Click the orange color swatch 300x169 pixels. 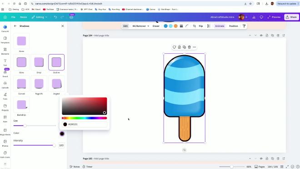175,26
